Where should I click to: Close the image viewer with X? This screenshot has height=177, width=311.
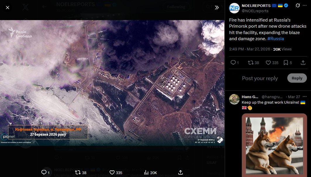pos(8,8)
